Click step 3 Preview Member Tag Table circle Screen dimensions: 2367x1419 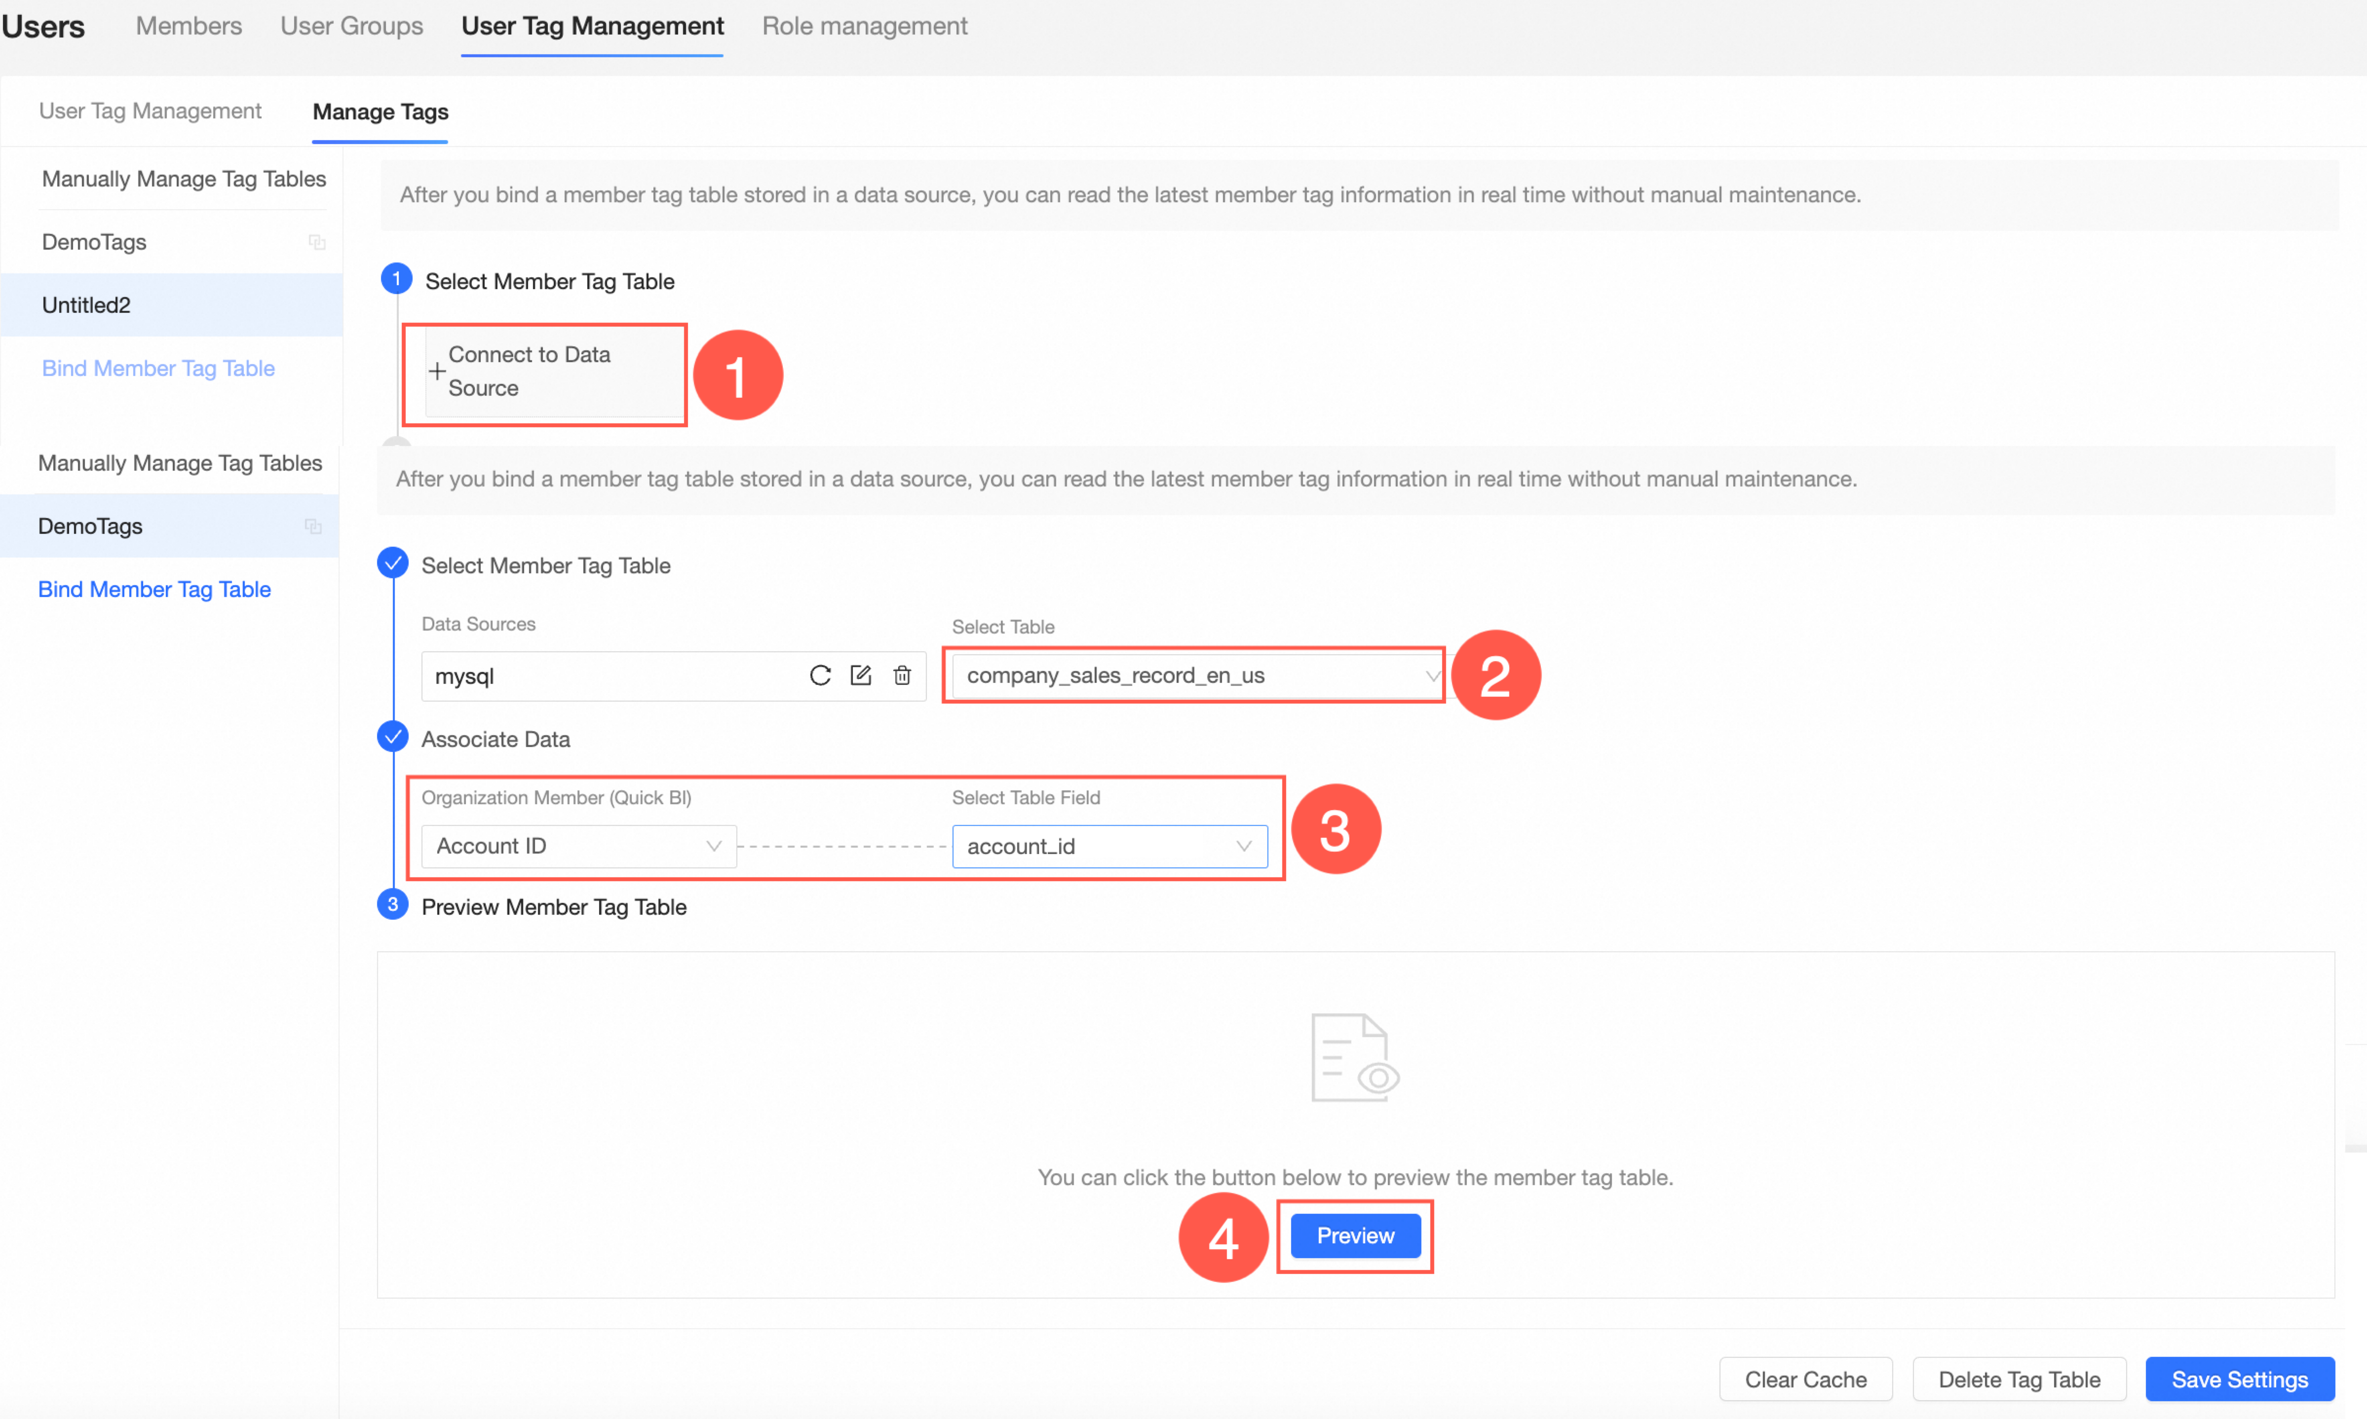(x=393, y=904)
